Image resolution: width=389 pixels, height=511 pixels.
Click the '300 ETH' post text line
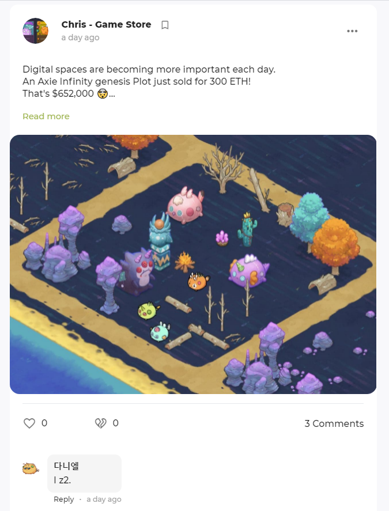pos(137,81)
